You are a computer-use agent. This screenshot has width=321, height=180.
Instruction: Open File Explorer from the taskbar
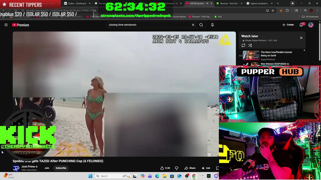point(165,176)
